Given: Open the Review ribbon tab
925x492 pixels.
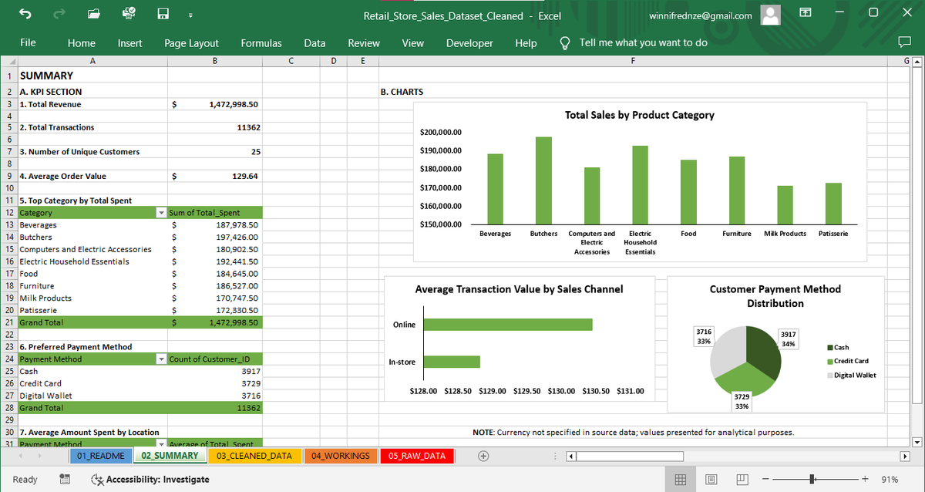Looking at the screenshot, I should [364, 43].
